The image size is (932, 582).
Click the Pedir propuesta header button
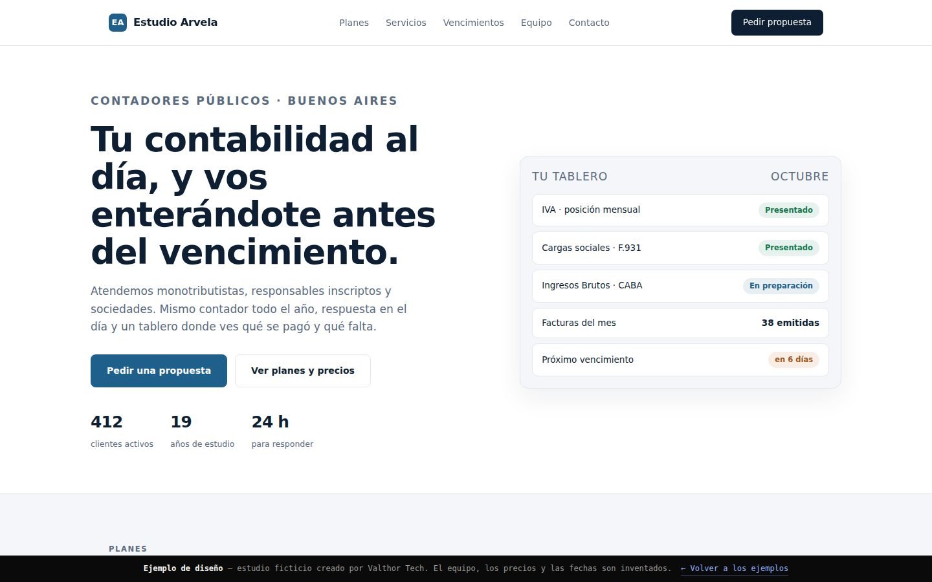[x=777, y=23]
